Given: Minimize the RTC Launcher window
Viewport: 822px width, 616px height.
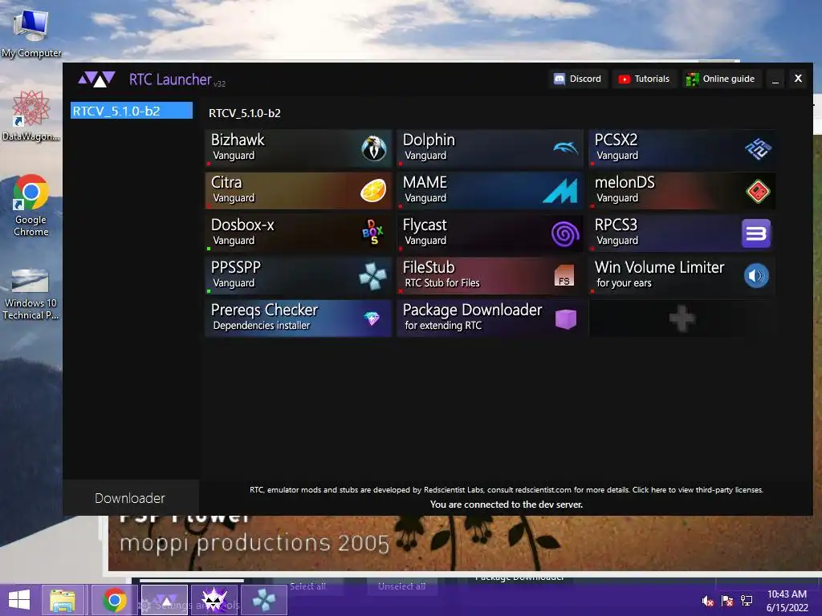Looking at the screenshot, I should tap(775, 79).
